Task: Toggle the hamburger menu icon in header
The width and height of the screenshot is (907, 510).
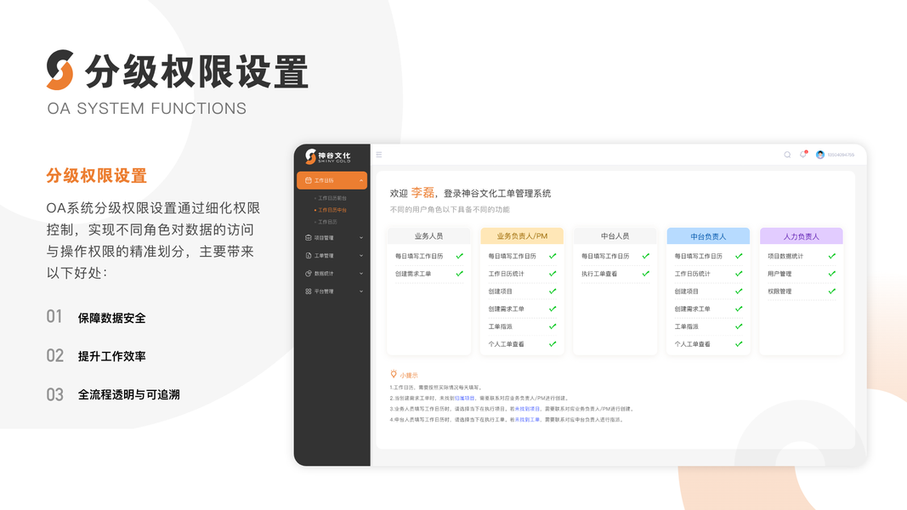Action: click(379, 155)
